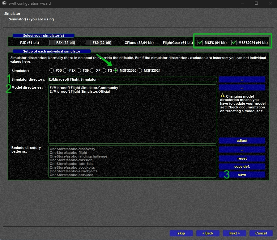Viewport: 277px width, 240px height.
Task: Select the MSFS2020 radio button
Action: point(116,70)
